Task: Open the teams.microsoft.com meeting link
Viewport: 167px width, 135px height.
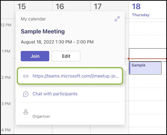Action: tap(76, 76)
